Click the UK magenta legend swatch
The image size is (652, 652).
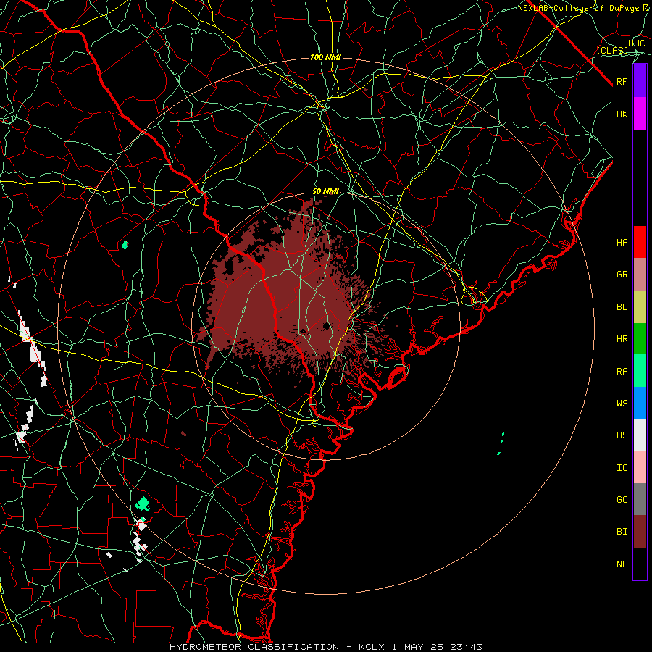pyautogui.click(x=640, y=114)
